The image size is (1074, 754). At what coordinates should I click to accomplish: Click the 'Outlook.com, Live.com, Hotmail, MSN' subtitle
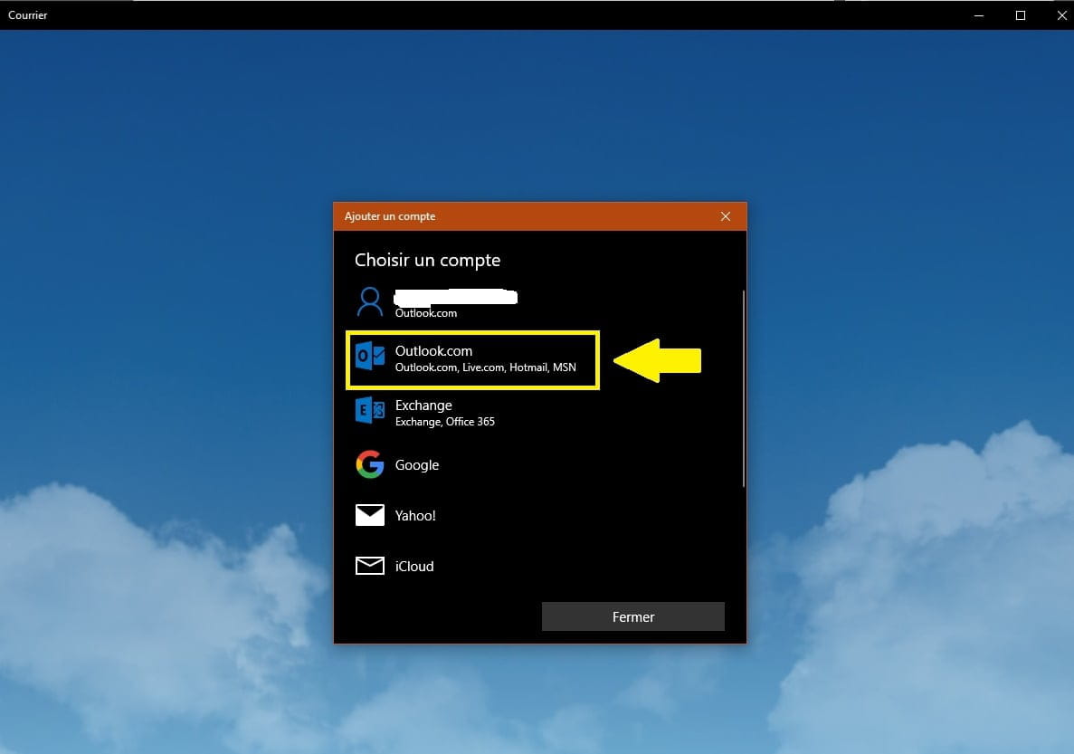pos(486,367)
